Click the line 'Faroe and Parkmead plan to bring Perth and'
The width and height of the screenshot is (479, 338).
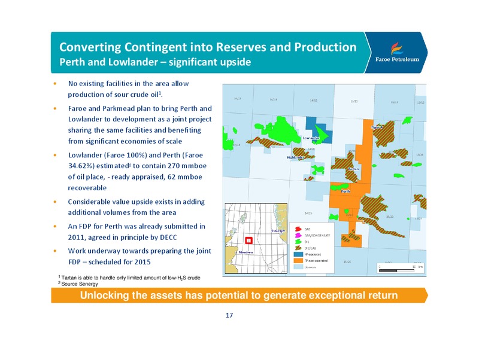pos(140,108)
